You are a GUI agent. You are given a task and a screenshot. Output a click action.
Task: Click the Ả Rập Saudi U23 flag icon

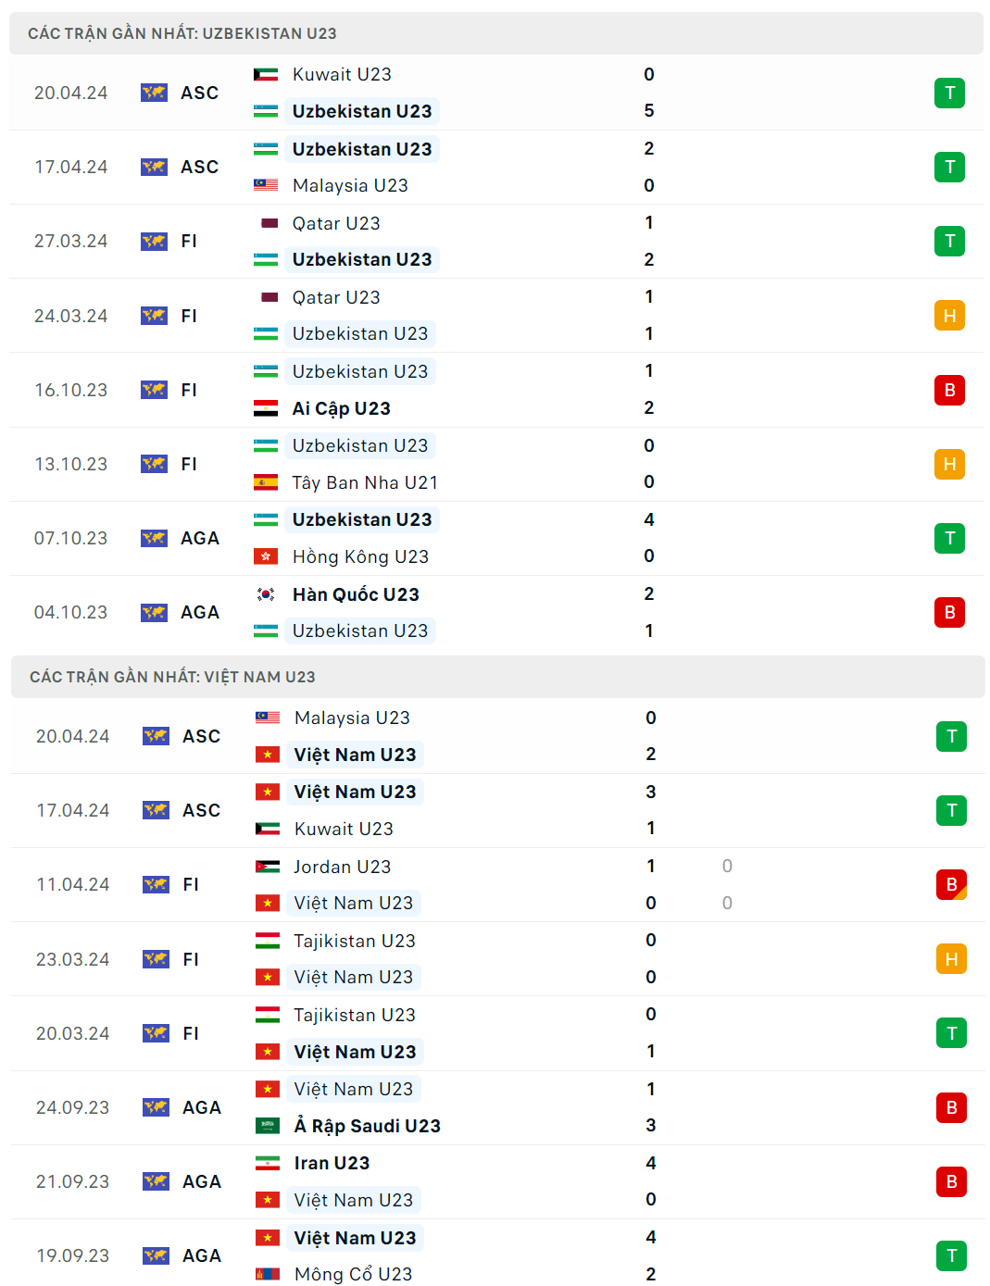click(x=268, y=1126)
